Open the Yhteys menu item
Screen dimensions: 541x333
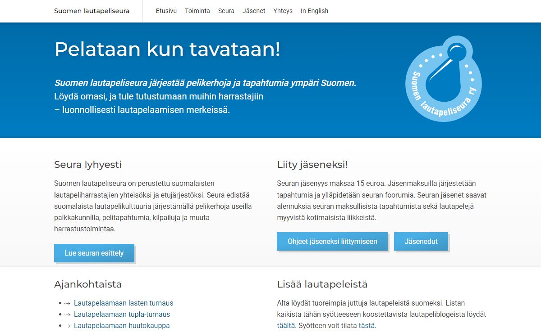click(283, 11)
